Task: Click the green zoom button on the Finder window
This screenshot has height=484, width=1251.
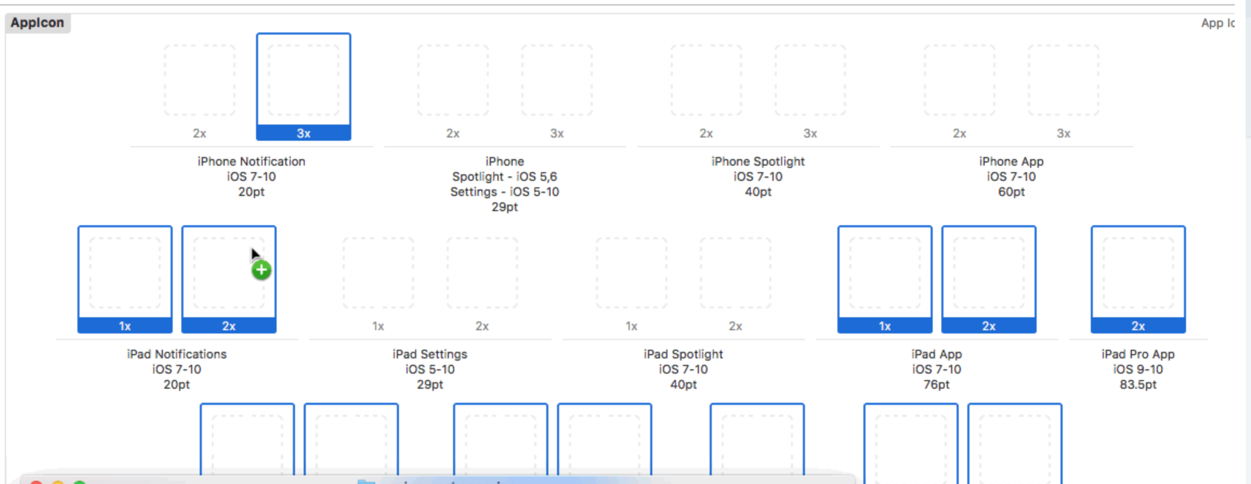Action: click(x=80, y=482)
